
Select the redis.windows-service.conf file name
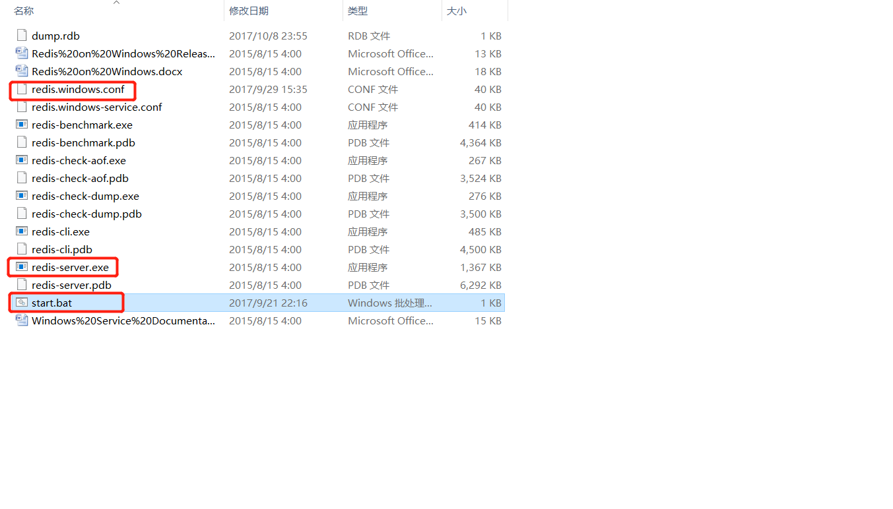pyautogui.click(x=97, y=107)
